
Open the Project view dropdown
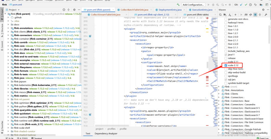[x=19, y=10]
